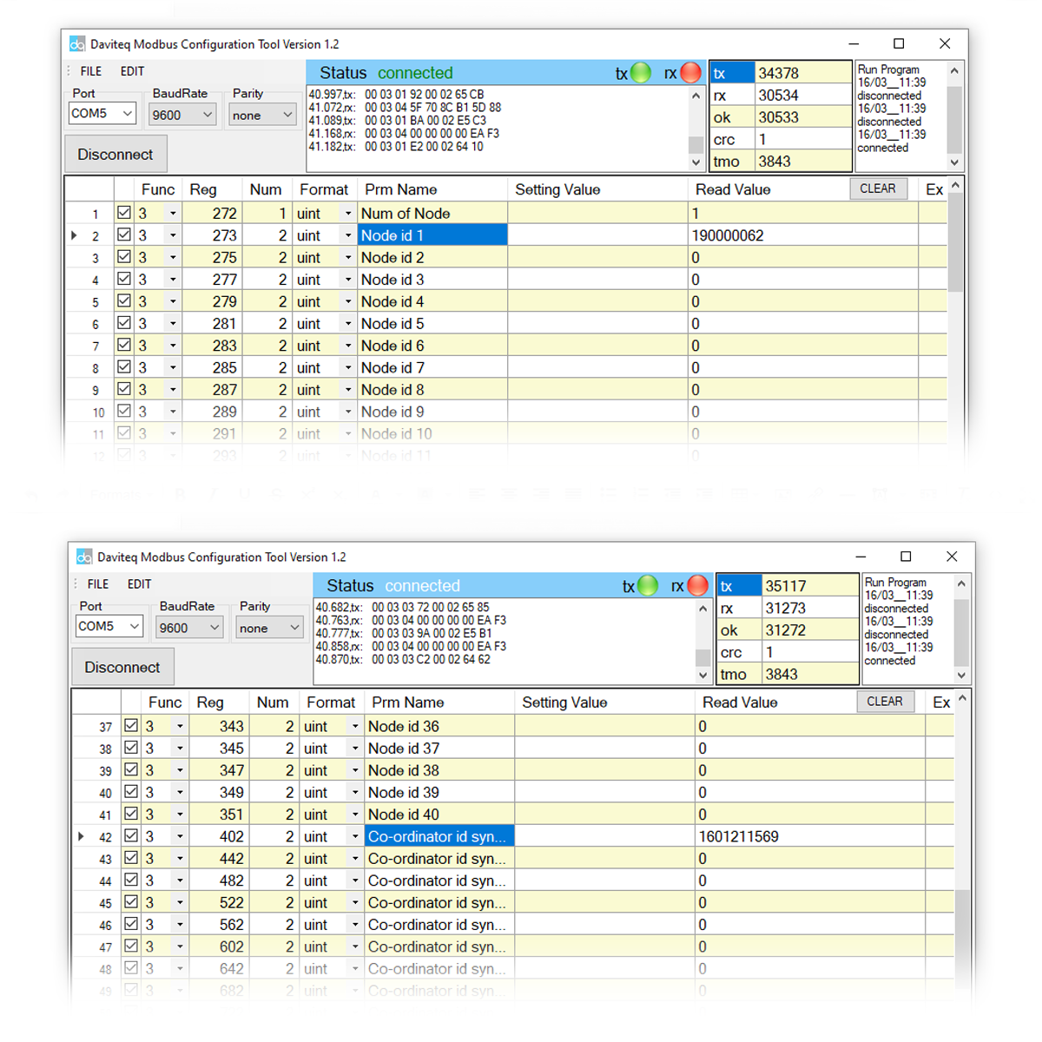Open the FILE menu in lower window
1042x1042 pixels.
(x=98, y=584)
